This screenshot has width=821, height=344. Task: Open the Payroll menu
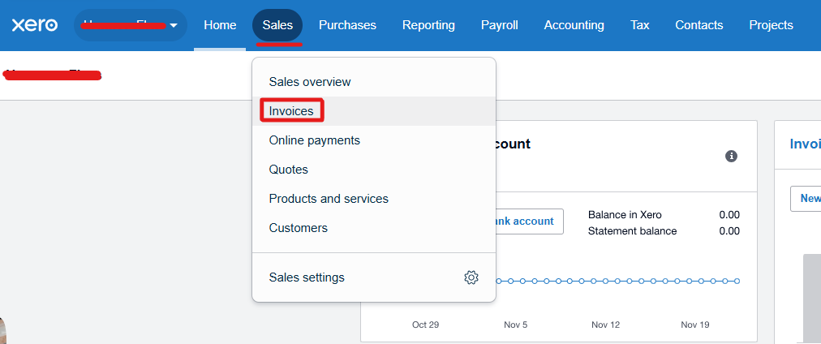pyautogui.click(x=500, y=25)
